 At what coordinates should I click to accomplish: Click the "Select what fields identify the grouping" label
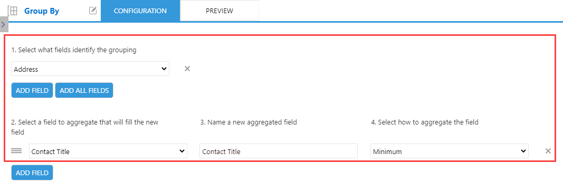[74, 50]
